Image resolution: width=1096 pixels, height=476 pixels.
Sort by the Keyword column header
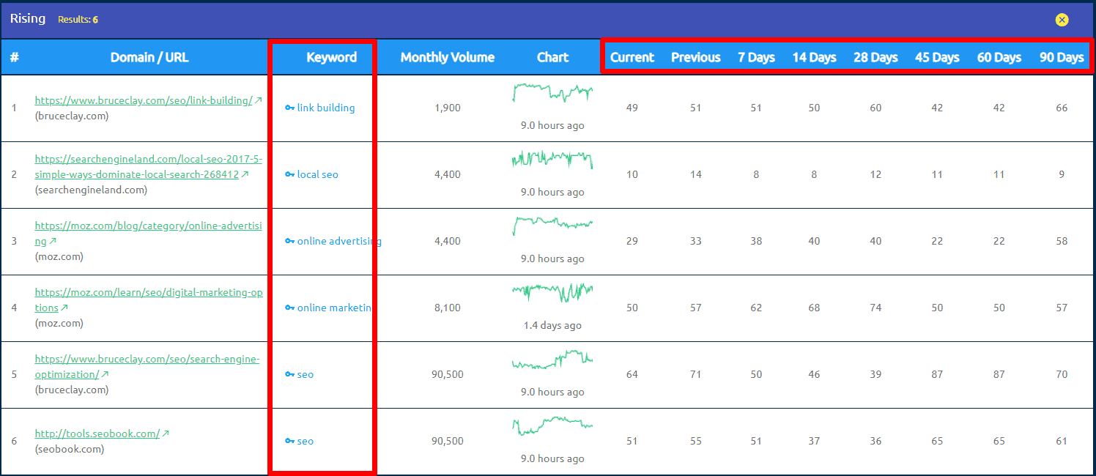tap(331, 57)
